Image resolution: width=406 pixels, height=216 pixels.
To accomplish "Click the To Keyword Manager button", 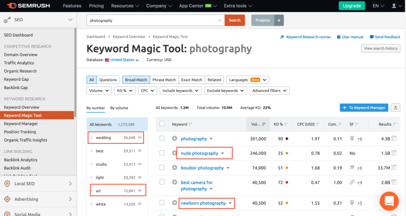I will (x=364, y=108).
